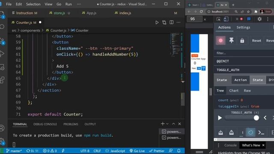Toggle lock changes in Redux DevTools
This screenshot has height=154, width=274.
[x=242, y=41]
